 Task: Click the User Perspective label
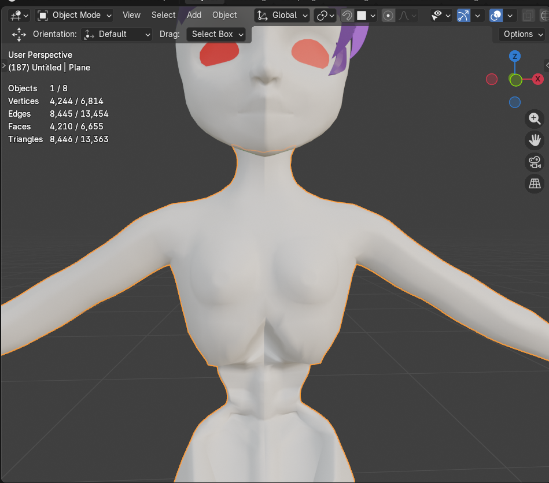click(40, 55)
